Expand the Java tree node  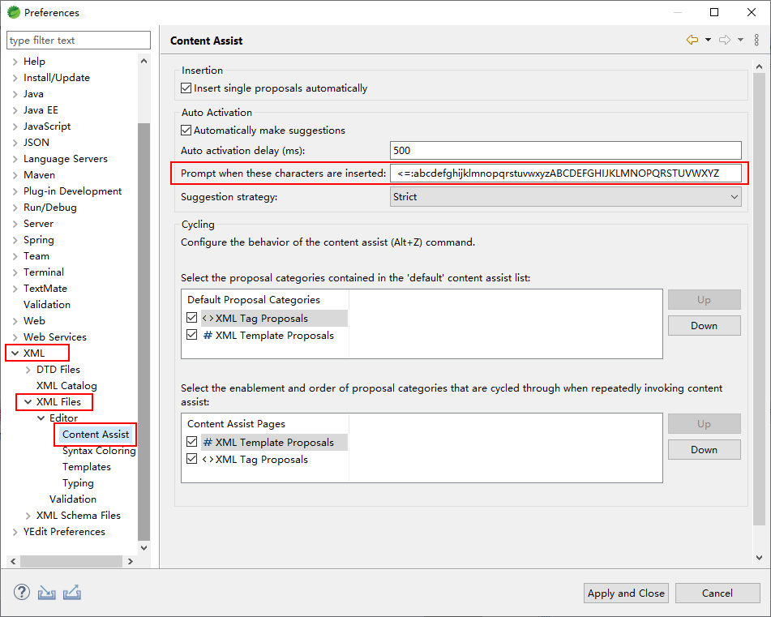point(15,94)
